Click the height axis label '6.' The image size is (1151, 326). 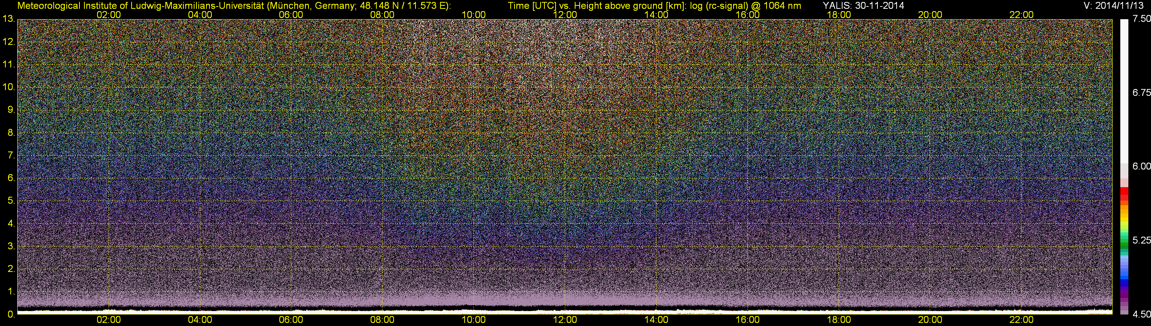(x=11, y=178)
